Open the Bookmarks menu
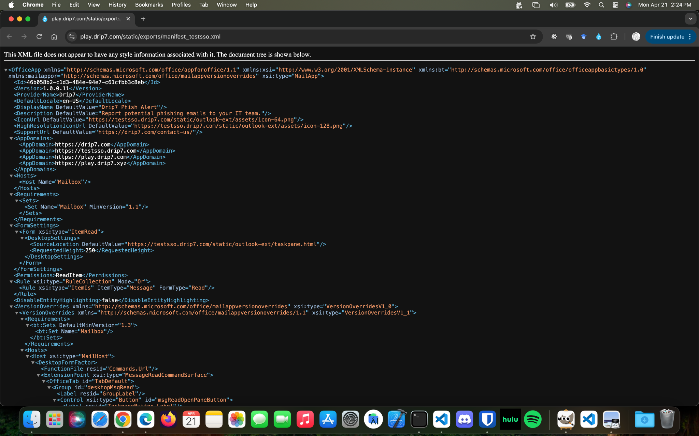Viewport: 699px width, 436px height. pos(149,5)
